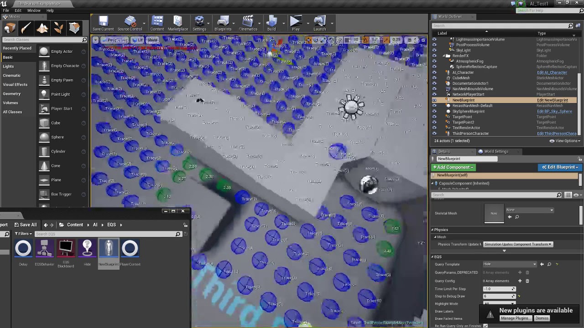This screenshot has width=584, height=328.
Task: Open the Physics Transform Update Mode dropdown
Action: [x=517, y=245]
